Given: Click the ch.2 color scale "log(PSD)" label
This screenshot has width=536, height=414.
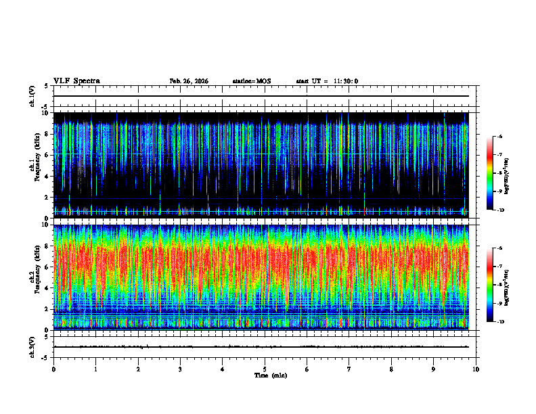Looking at the screenshot, I should coord(507,287).
